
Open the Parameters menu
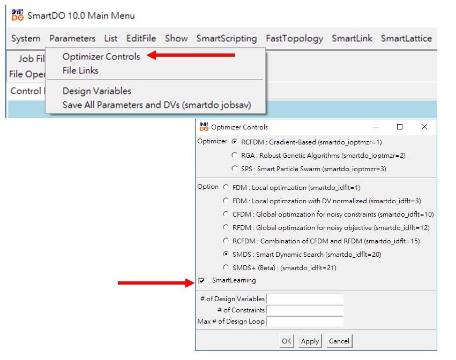72,39
